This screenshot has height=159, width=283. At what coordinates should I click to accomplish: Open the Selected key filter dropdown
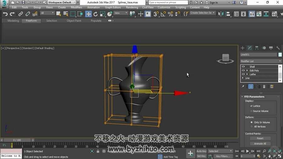pos(220,151)
